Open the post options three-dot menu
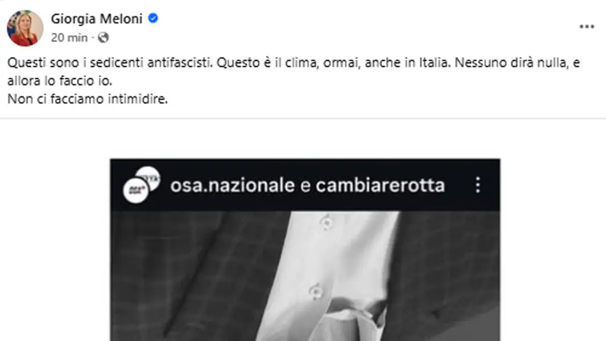Screen dimensions: 606x341 (586, 27)
